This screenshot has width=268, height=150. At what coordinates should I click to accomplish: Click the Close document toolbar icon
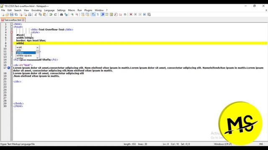[21, 15]
